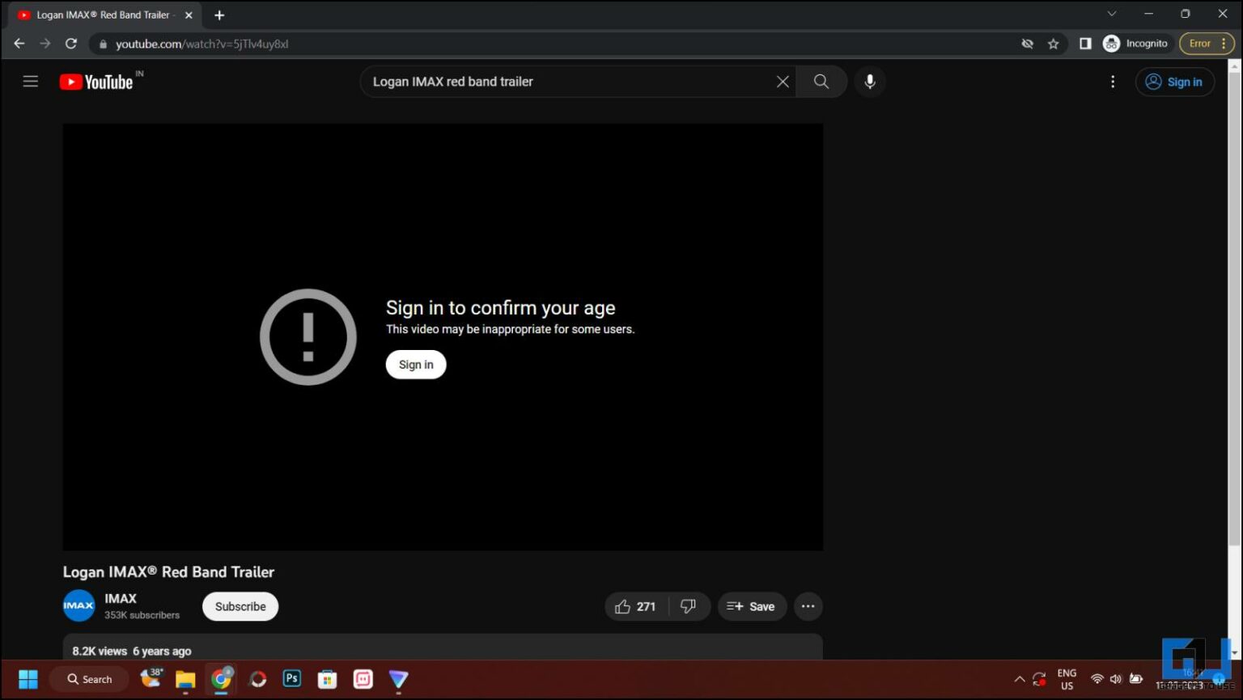Show hidden system tray icons
This screenshot has width=1243, height=700.
click(1020, 679)
